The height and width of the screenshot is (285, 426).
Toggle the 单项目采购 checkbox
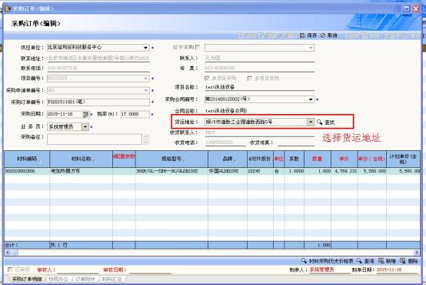click(x=207, y=78)
